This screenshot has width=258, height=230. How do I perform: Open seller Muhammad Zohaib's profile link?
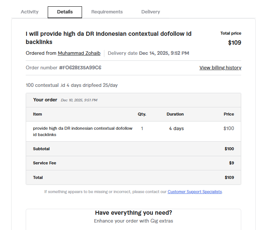79,53
